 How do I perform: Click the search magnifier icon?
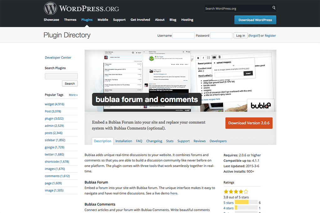coord(274,8)
